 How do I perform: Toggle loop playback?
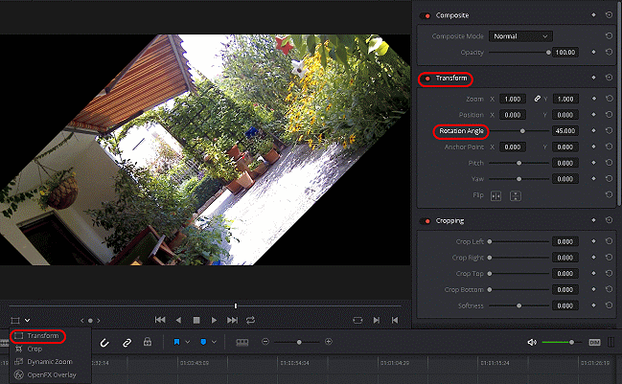click(250, 320)
